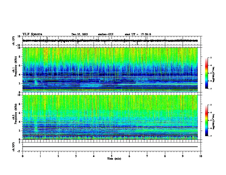
Task: Click the 2 kHz tick on ch.2 frequency axis
Action: coord(20,131)
